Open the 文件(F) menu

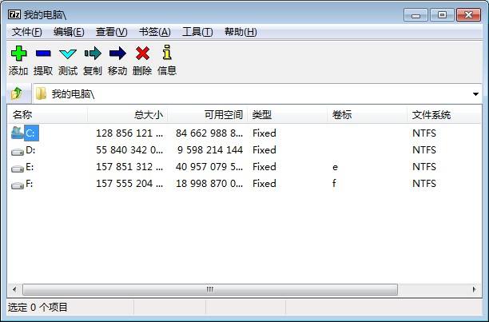(26, 32)
